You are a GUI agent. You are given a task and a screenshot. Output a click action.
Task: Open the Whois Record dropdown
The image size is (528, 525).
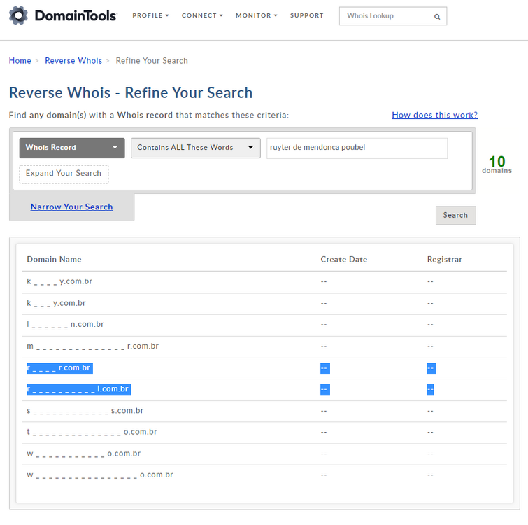pyautogui.click(x=72, y=148)
